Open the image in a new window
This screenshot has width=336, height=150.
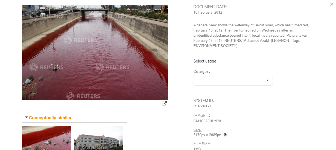click(x=164, y=104)
